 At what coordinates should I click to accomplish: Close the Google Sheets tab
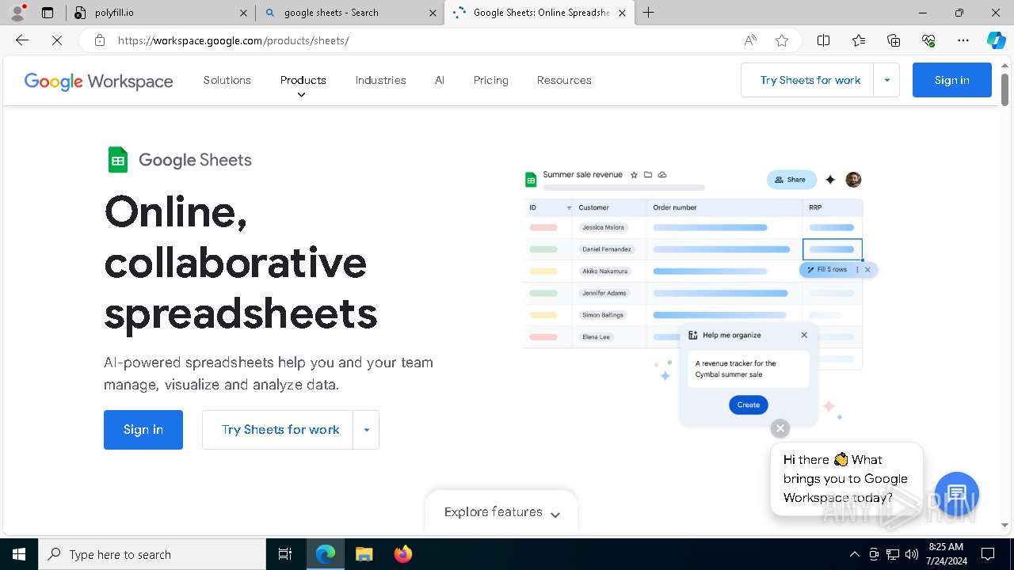pyautogui.click(x=622, y=13)
